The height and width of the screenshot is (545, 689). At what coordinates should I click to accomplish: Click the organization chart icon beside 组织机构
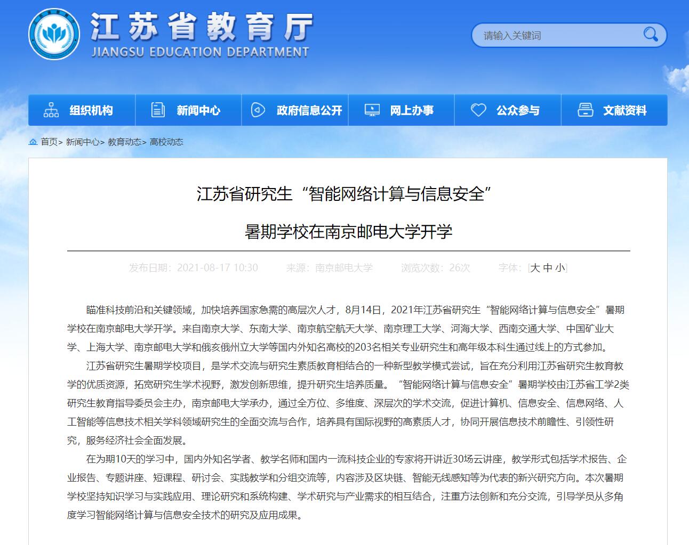[x=51, y=110]
